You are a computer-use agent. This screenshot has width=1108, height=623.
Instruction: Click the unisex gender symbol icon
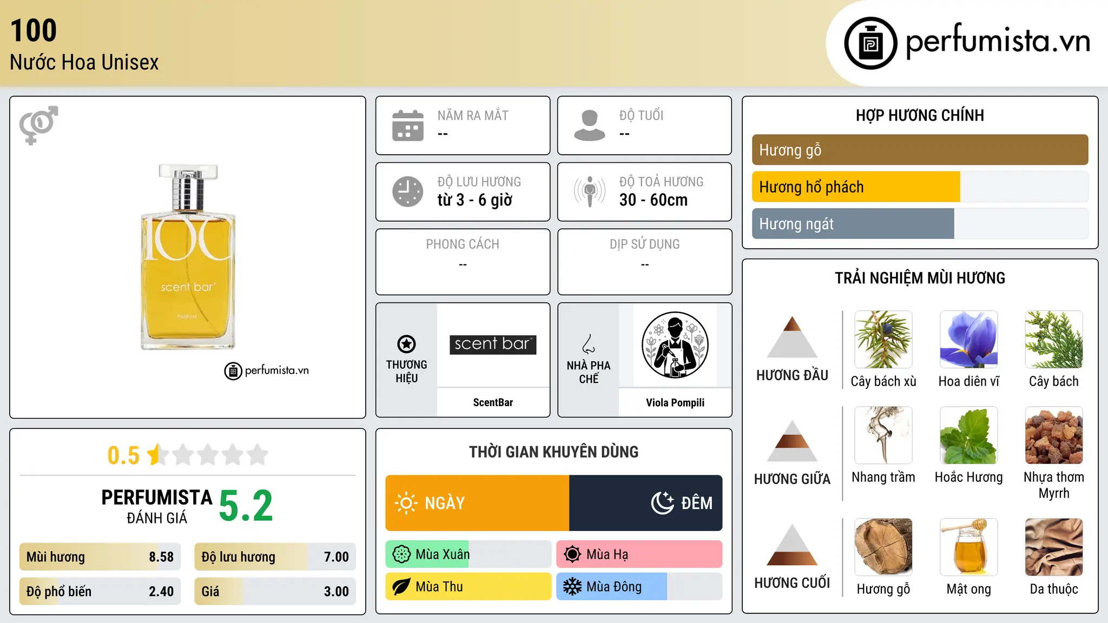pos(38,125)
